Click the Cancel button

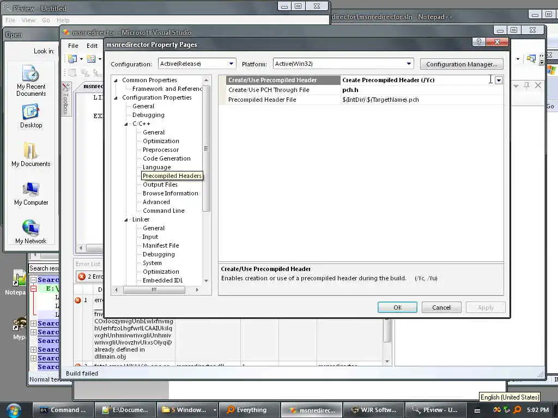[441, 308]
